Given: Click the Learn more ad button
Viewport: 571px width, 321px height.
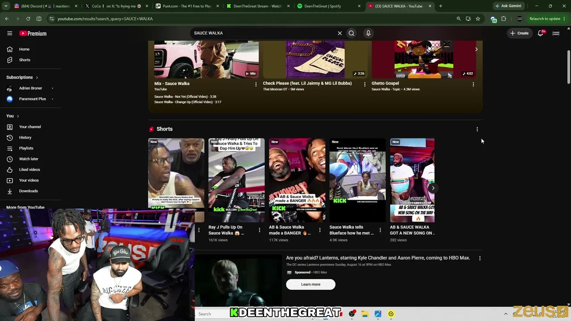Looking at the screenshot, I should point(310,284).
